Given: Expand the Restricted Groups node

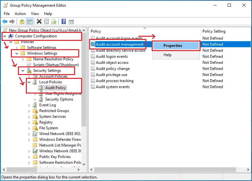Looking at the screenshot, I should [29, 111].
